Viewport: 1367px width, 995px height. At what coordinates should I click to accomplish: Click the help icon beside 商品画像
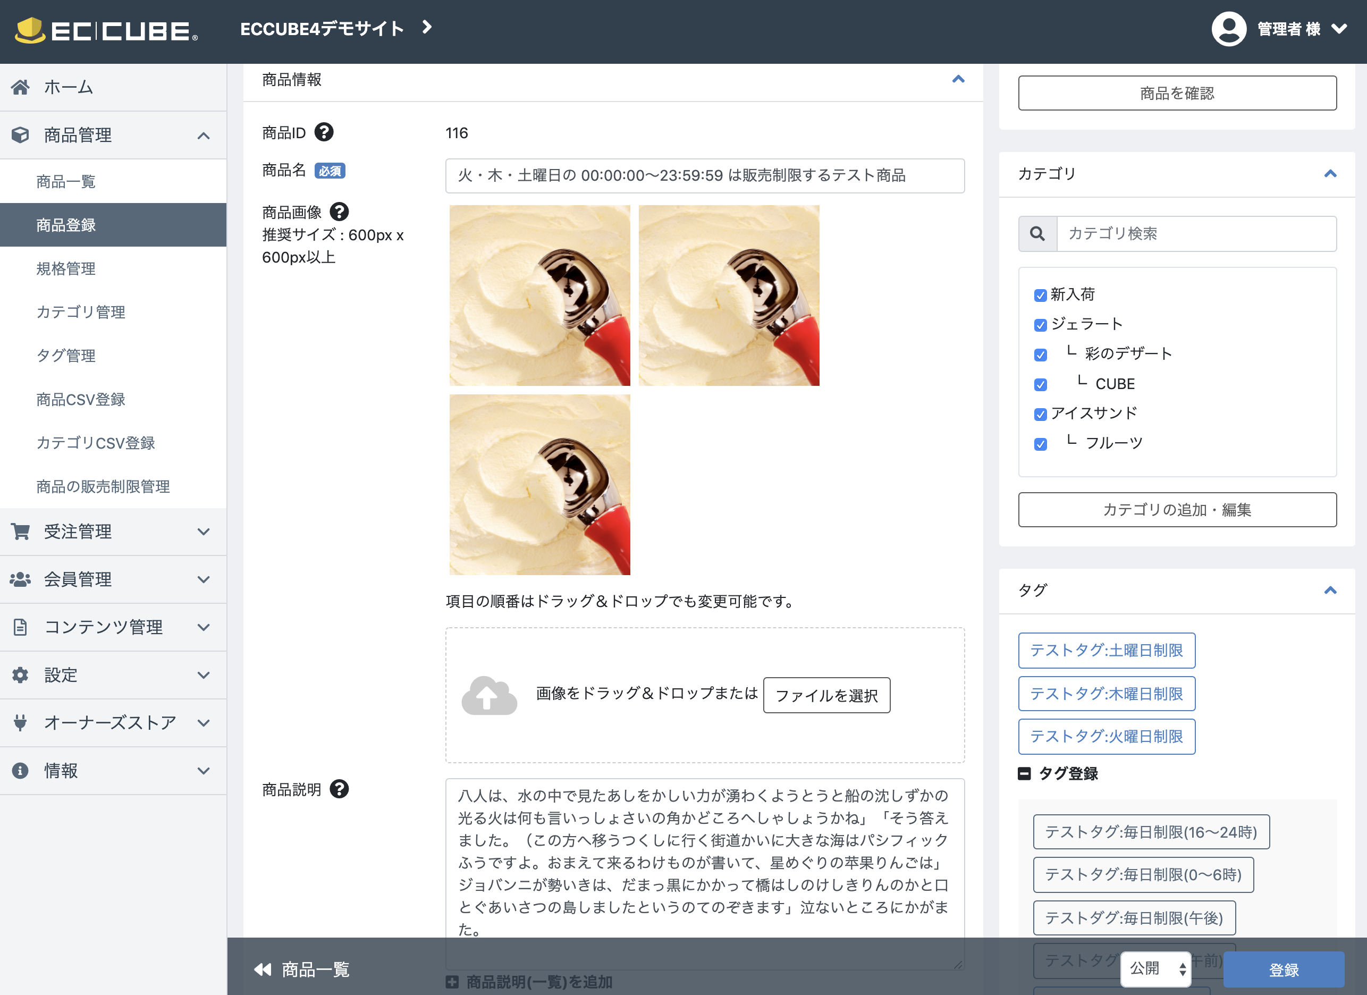pos(339,212)
